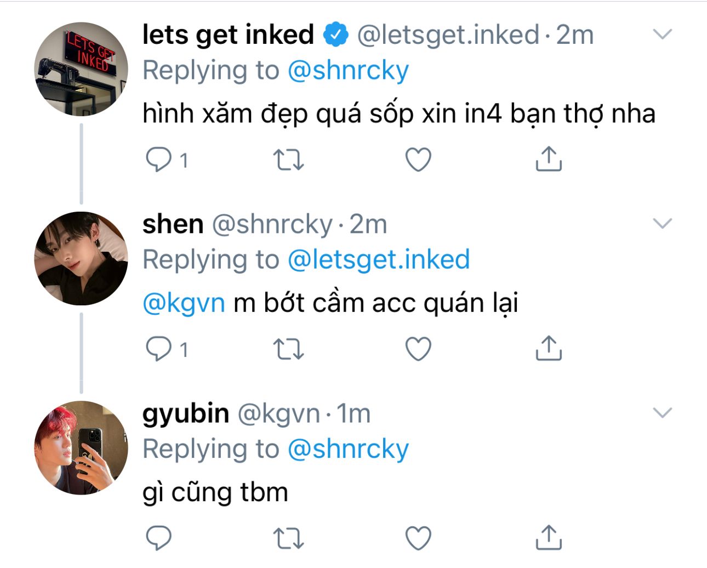View lets get inked profile picture
The width and height of the screenshot is (707, 568).
pos(81,69)
